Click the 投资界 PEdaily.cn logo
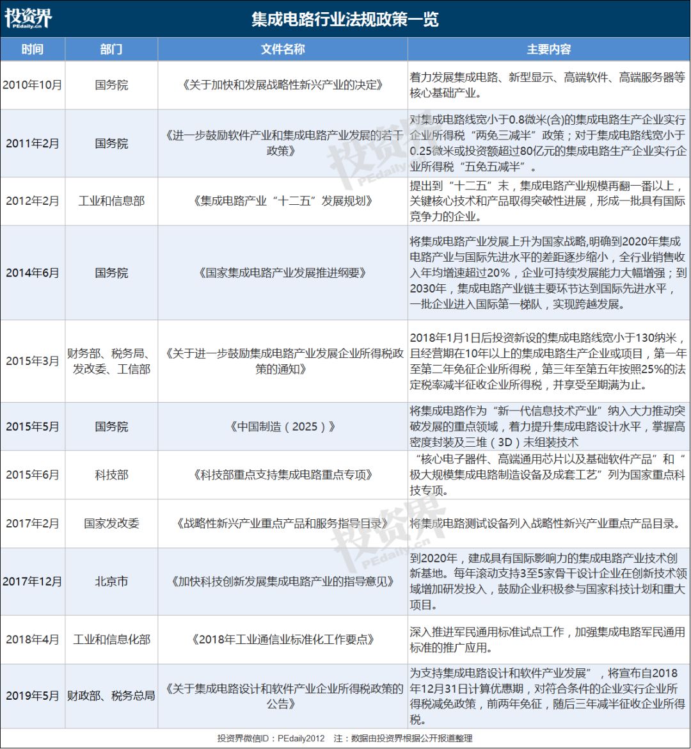691x749 pixels. pos(28,19)
